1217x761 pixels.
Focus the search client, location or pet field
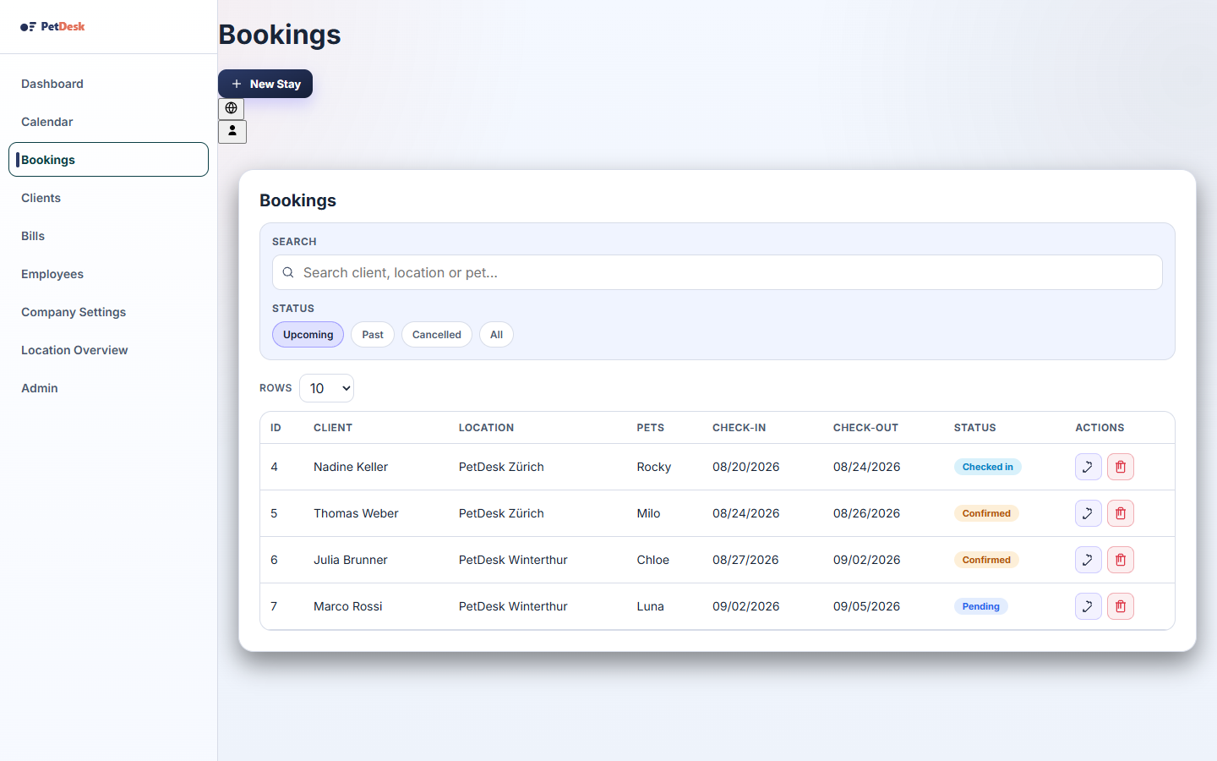717,272
